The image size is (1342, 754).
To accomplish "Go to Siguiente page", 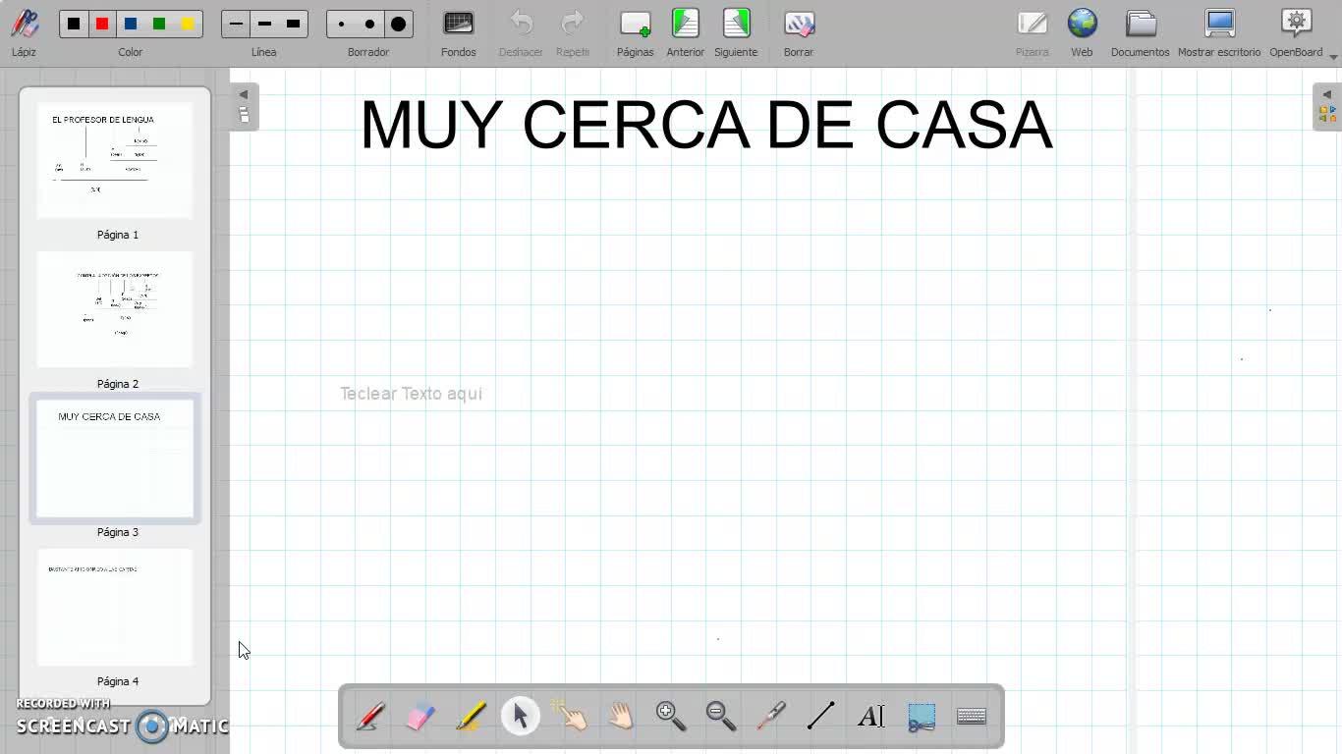I will click(736, 32).
